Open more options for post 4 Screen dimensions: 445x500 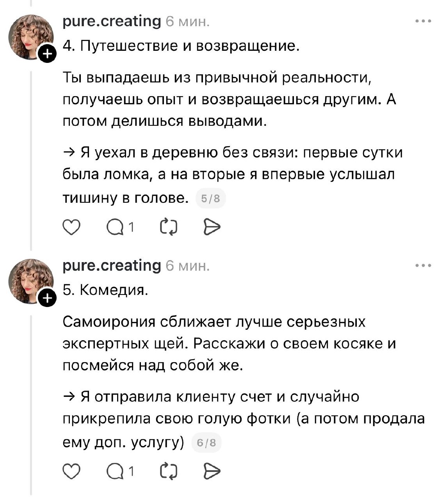click(x=423, y=21)
